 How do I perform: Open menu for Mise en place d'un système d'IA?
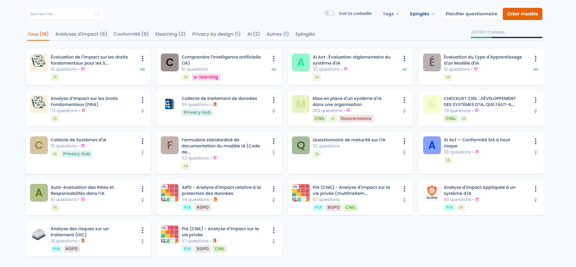pos(404,100)
